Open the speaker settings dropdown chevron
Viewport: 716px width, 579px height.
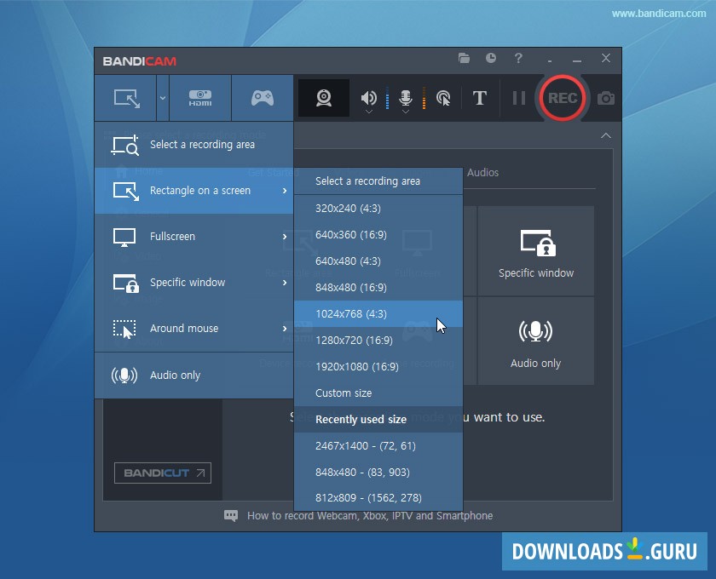coord(368,112)
